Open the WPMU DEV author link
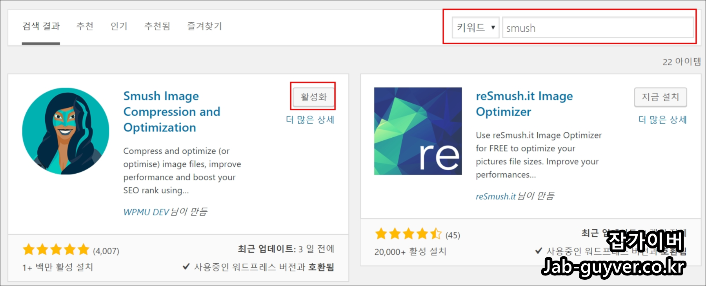 coord(146,212)
